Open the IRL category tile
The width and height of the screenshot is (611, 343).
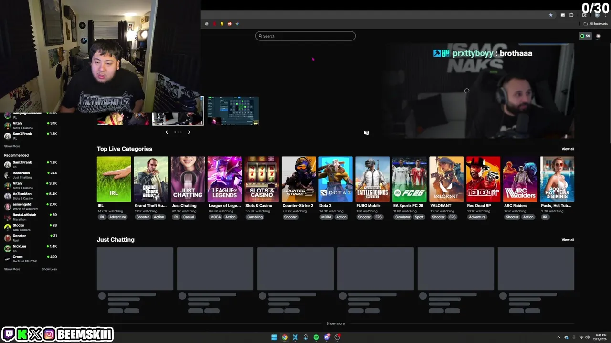[x=114, y=179]
